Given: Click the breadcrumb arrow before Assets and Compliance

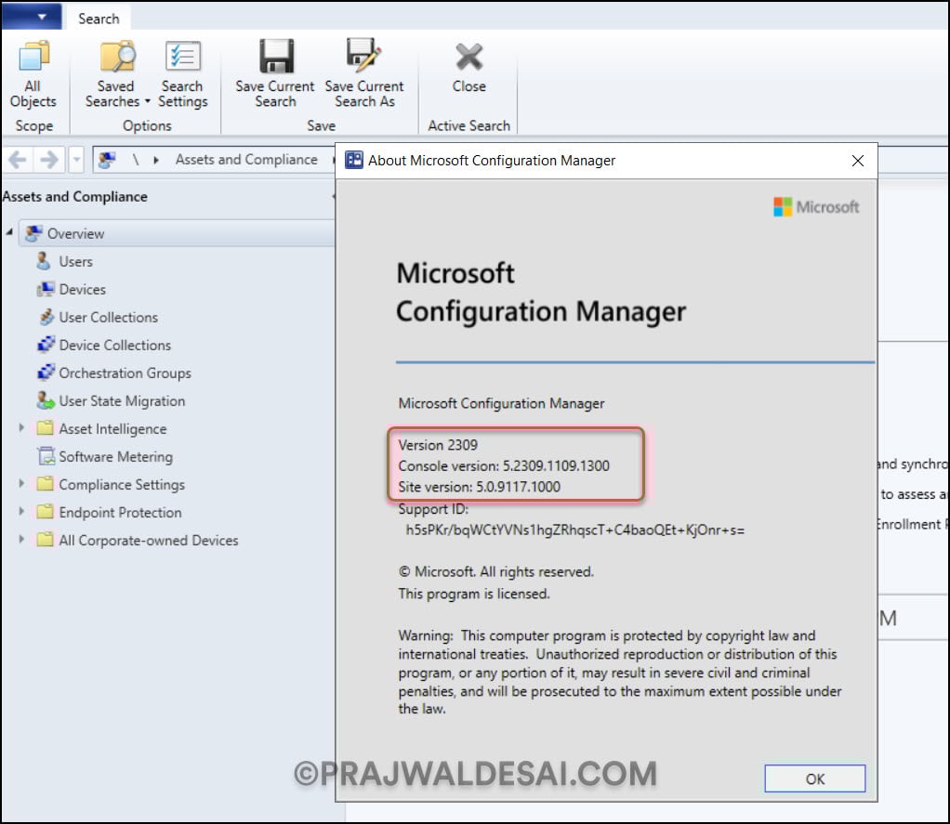Looking at the screenshot, I should pos(156,160).
